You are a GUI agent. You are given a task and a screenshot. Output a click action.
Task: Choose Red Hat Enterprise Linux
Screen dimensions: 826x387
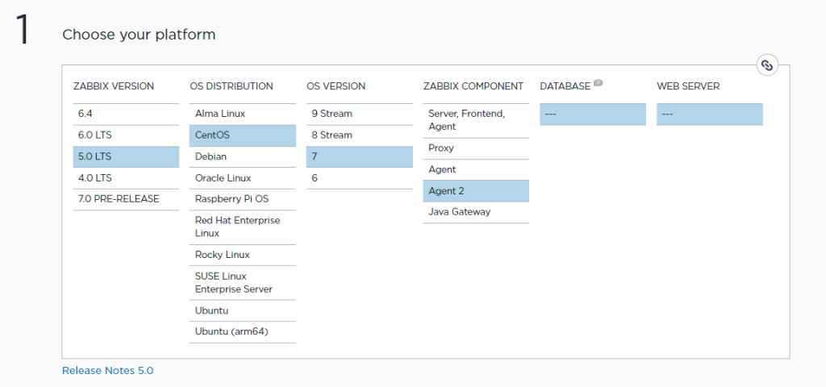pos(242,227)
